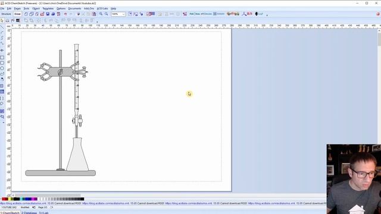Select the Ellipse drawing tool
The height and width of the screenshot is (214, 381).
[x=2, y=68]
